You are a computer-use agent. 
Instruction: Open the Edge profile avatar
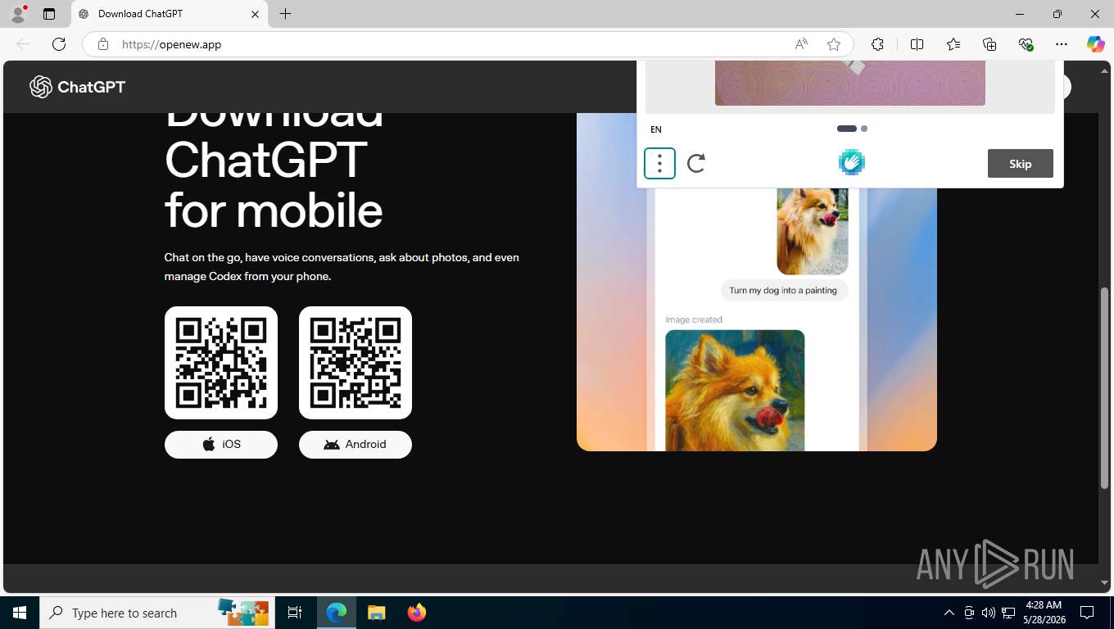(18, 14)
